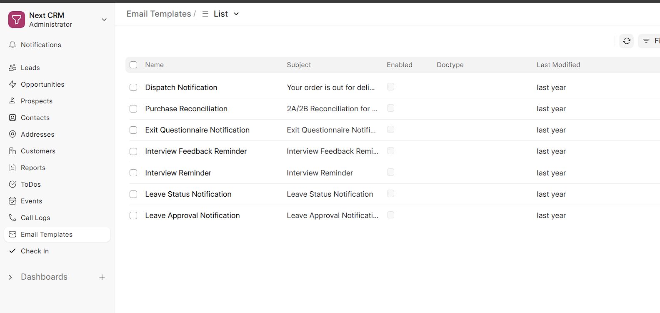Click the ToDos check-circle icon
Screen dimensions: 660x313
point(12,184)
